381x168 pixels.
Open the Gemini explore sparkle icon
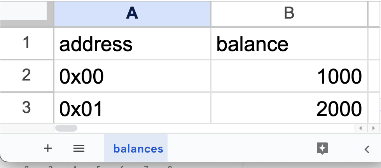coord(322,148)
